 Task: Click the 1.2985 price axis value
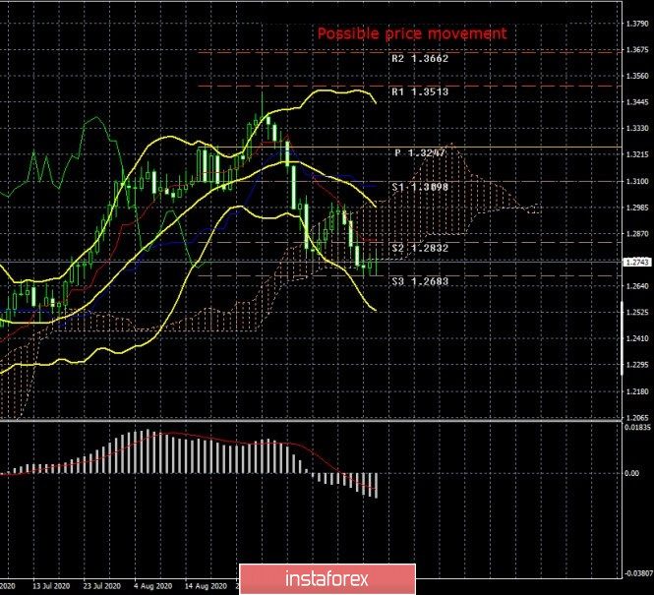637,208
